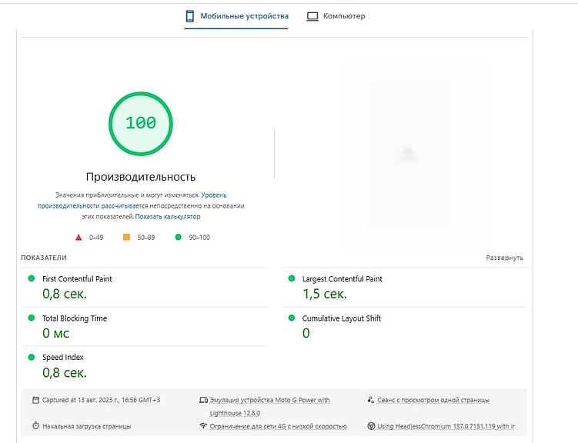Viewport: 578px width, 443px height.
Task: Click the stopwatch icon for initial page load
Action: click(35, 426)
